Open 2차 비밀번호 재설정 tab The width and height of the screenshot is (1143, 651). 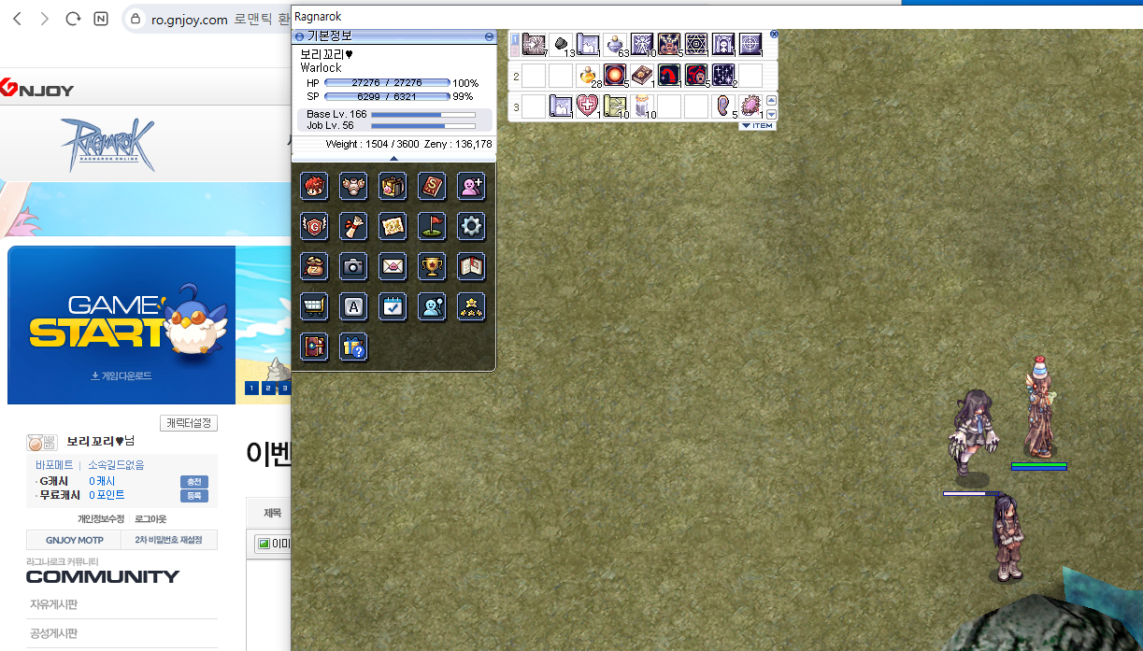point(169,541)
